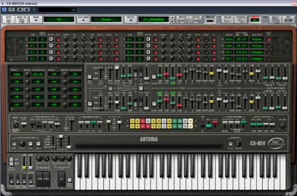Click the black host preset field
This screenshot has height=196, width=297.
pos(57,9)
